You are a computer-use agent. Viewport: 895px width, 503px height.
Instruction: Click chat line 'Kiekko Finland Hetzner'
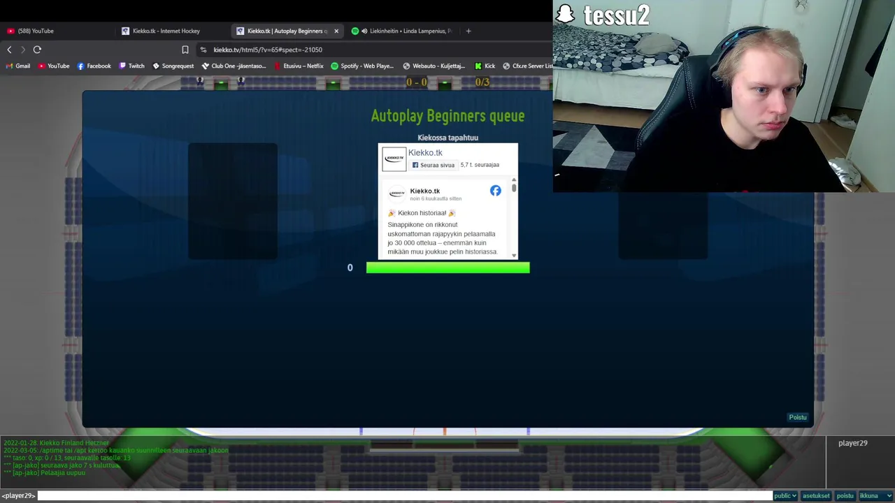56,443
